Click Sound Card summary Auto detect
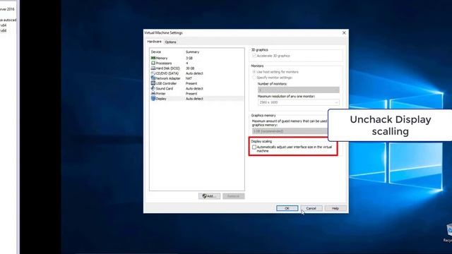Image resolution: width=452 pixels, height=254 pixels. click(194, 88)
